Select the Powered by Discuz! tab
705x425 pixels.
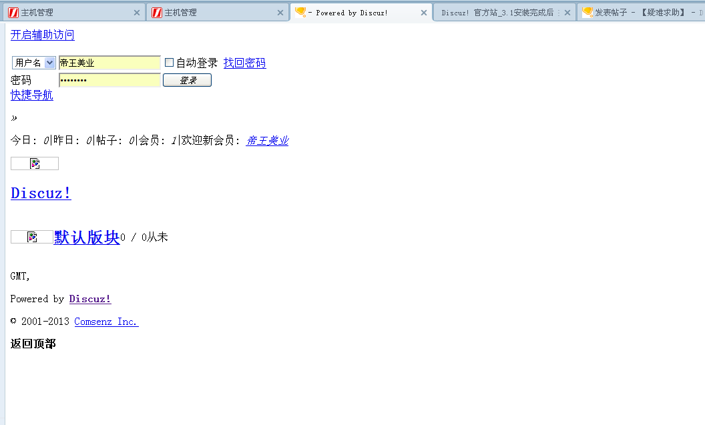pyautogui.click(x=361, y=13)
